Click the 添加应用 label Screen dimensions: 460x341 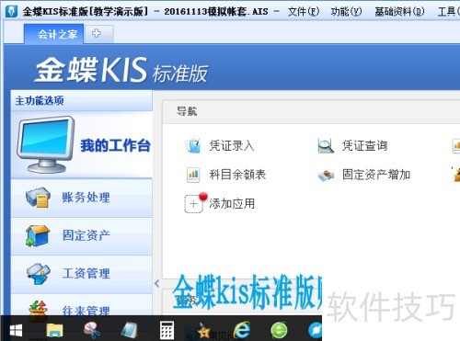pos(232,204)
